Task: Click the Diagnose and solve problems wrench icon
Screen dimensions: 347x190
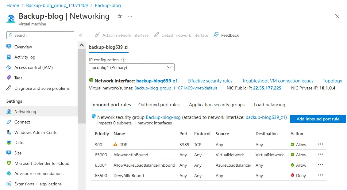Action: coord(9,88)
